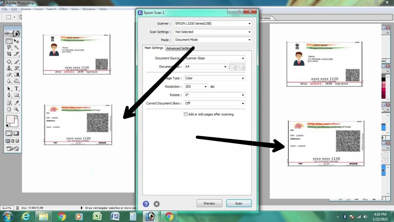Select the Healing Brush tool
Viewport: 394px width, 222px height.
(9, 62)
